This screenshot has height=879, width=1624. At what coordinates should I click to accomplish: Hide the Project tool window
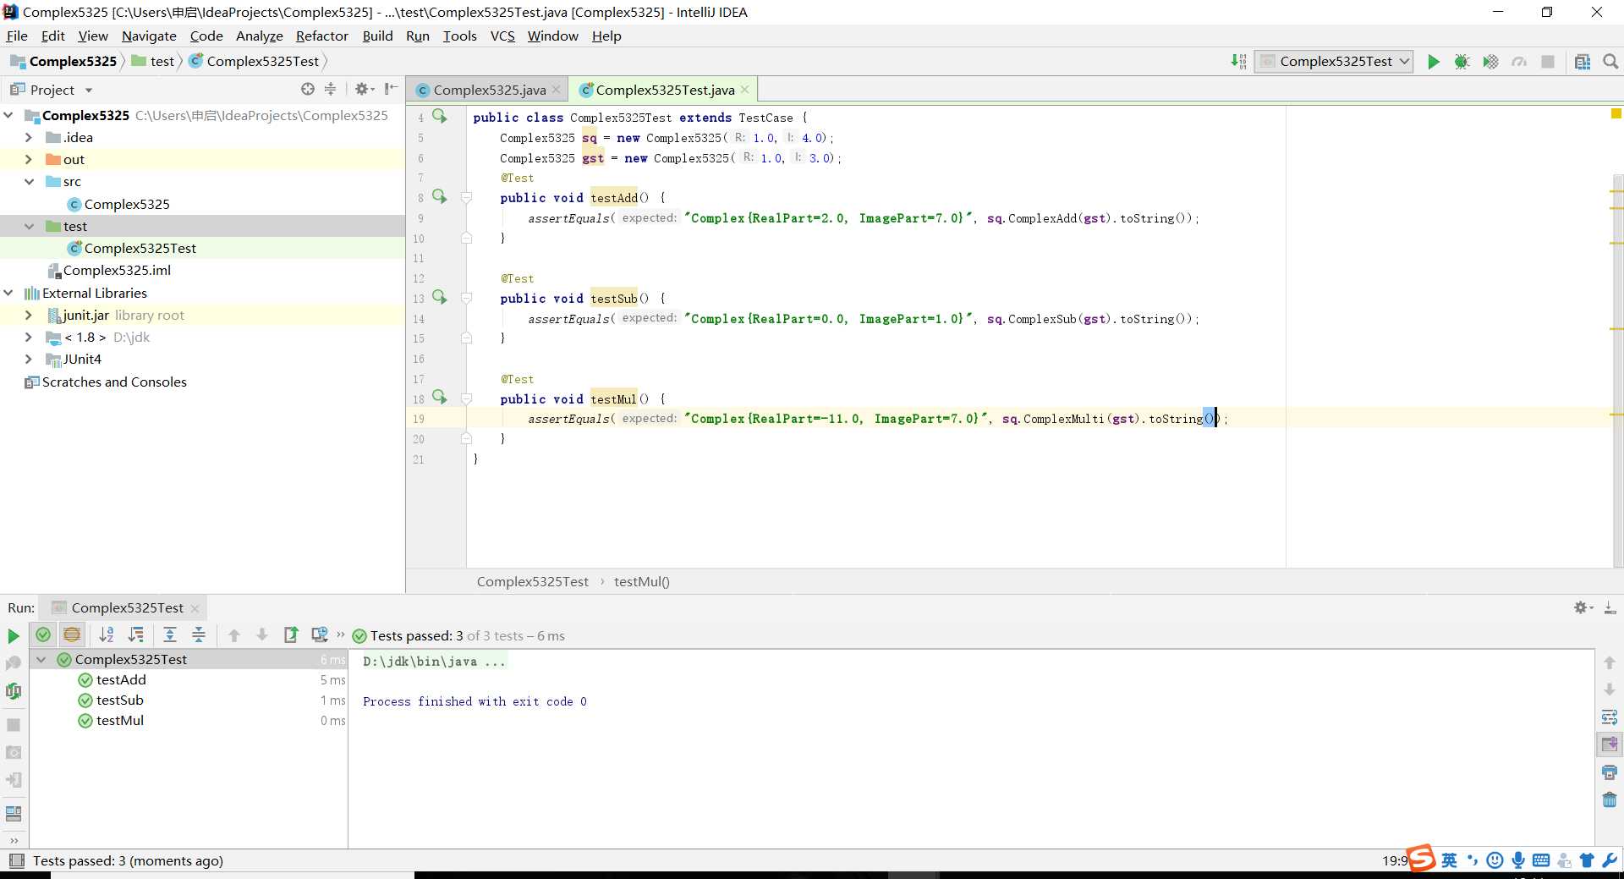click(391, 89)
